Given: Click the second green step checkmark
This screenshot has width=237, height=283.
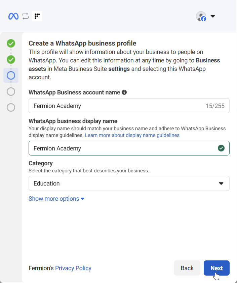Looking at the screenshot, I should click(10, 59).
